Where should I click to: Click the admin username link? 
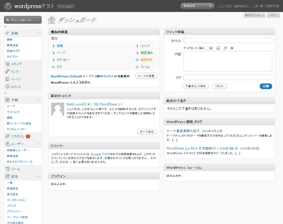pos(239,6)
